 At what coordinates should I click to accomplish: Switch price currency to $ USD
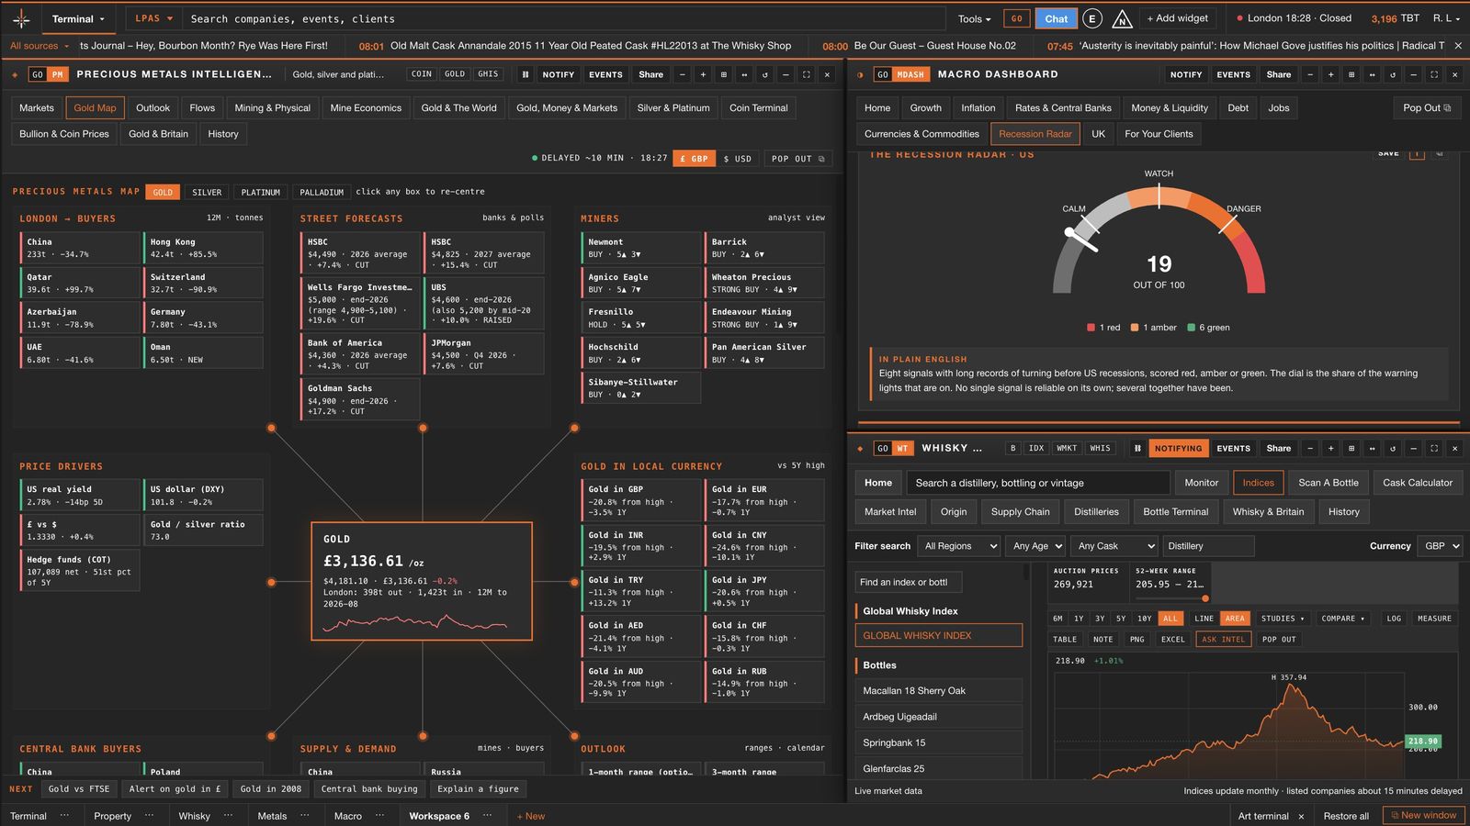pos(738,159)
